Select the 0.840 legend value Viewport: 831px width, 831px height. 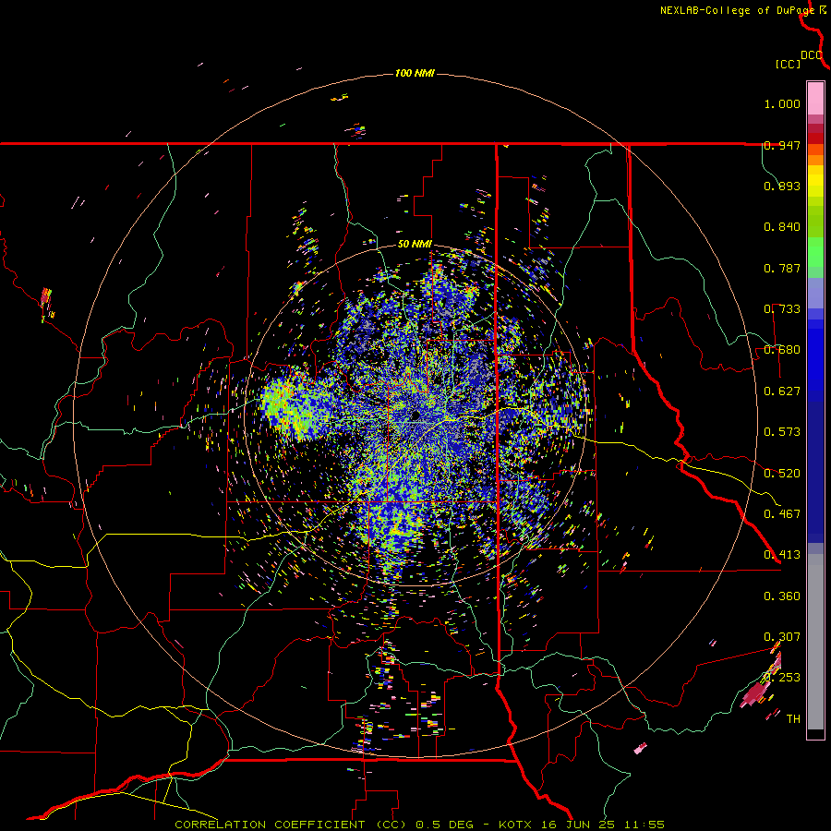782,227
